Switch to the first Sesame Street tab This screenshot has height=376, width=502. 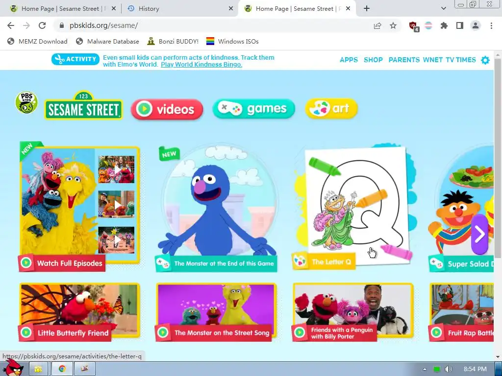pos(60,9)
